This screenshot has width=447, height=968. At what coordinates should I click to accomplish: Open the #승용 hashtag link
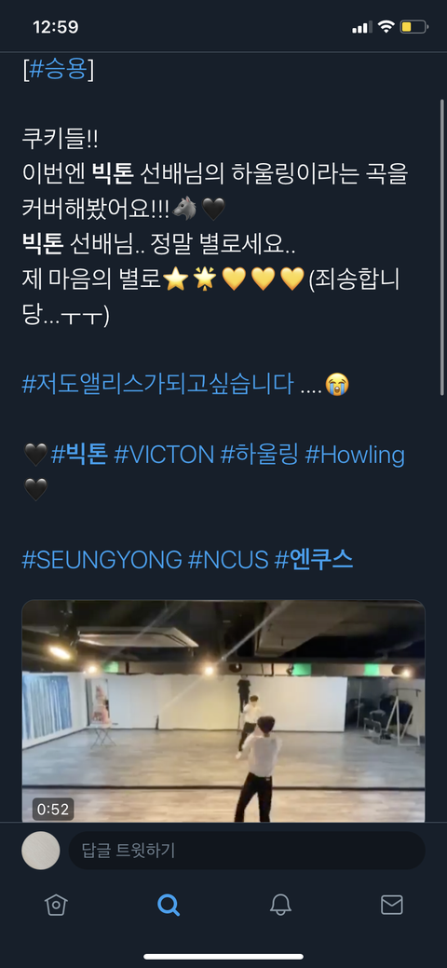(58, 69)
